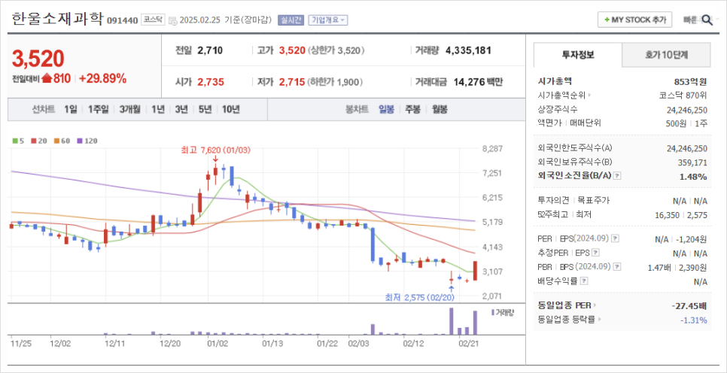Screen dimensions: 727x373
Task: Click 동일업종 등락률 value -1.31%
Action: tap(694, 320)
